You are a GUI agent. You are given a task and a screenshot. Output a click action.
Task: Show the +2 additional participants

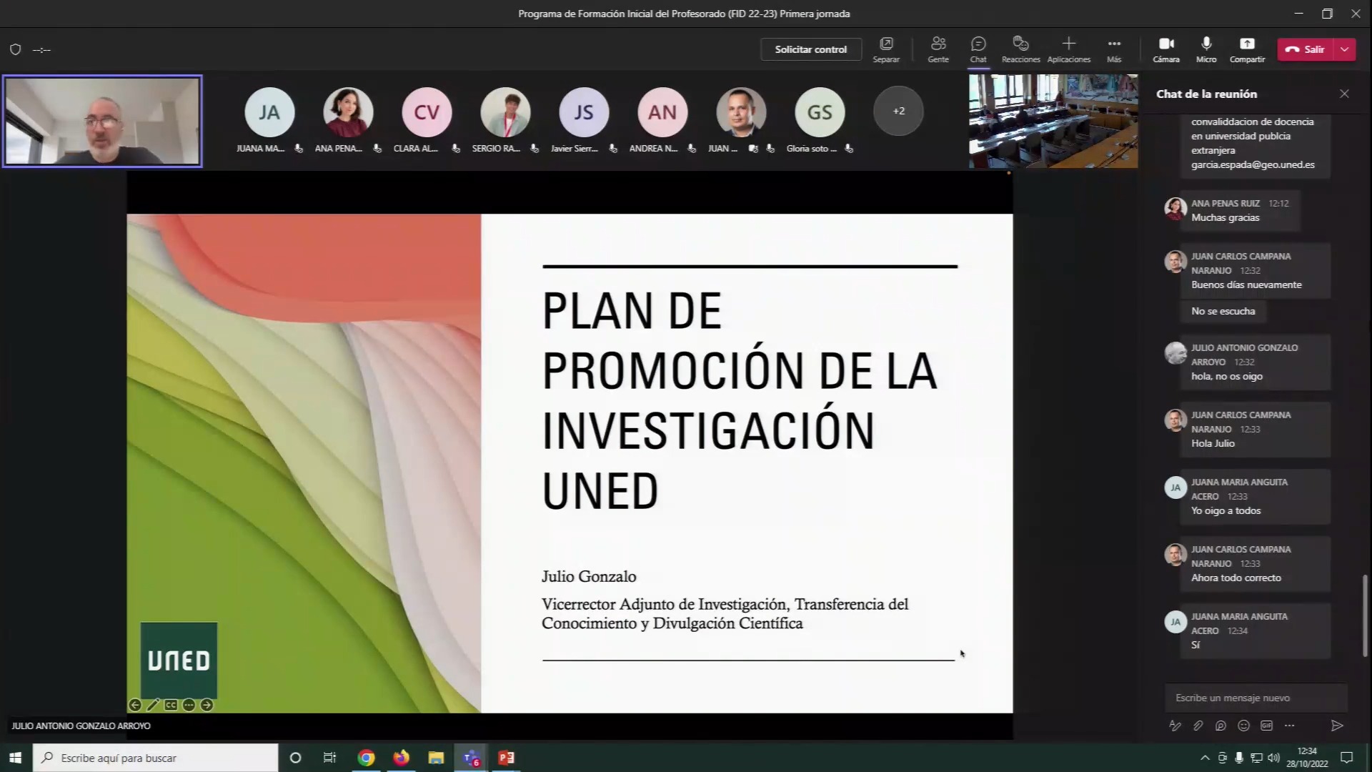click(x=898, y=112)
